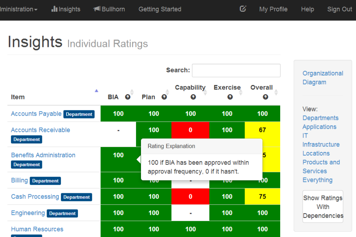Sort by BIA using its sort arrows

point(132,92)
